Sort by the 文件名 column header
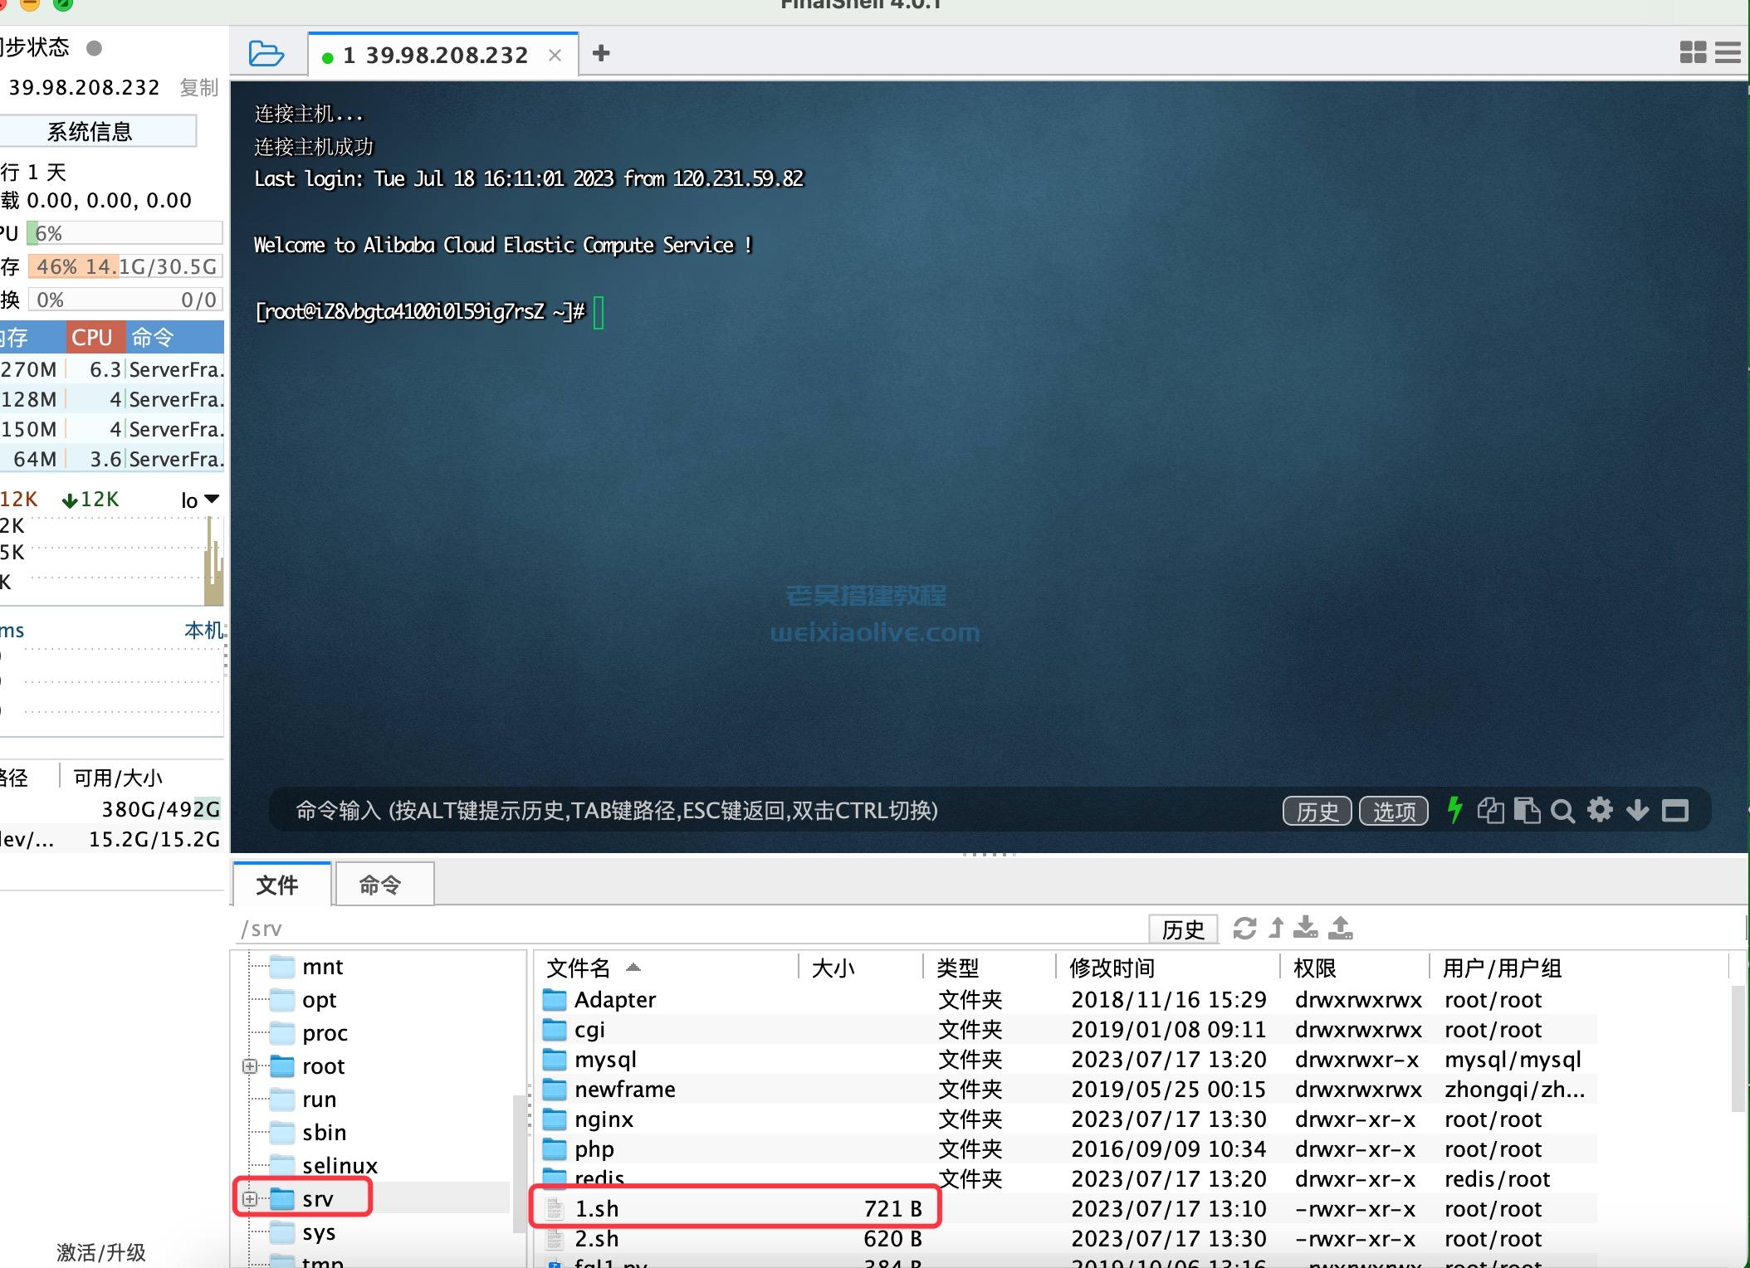1750x1268 pixels. [579, 968]
